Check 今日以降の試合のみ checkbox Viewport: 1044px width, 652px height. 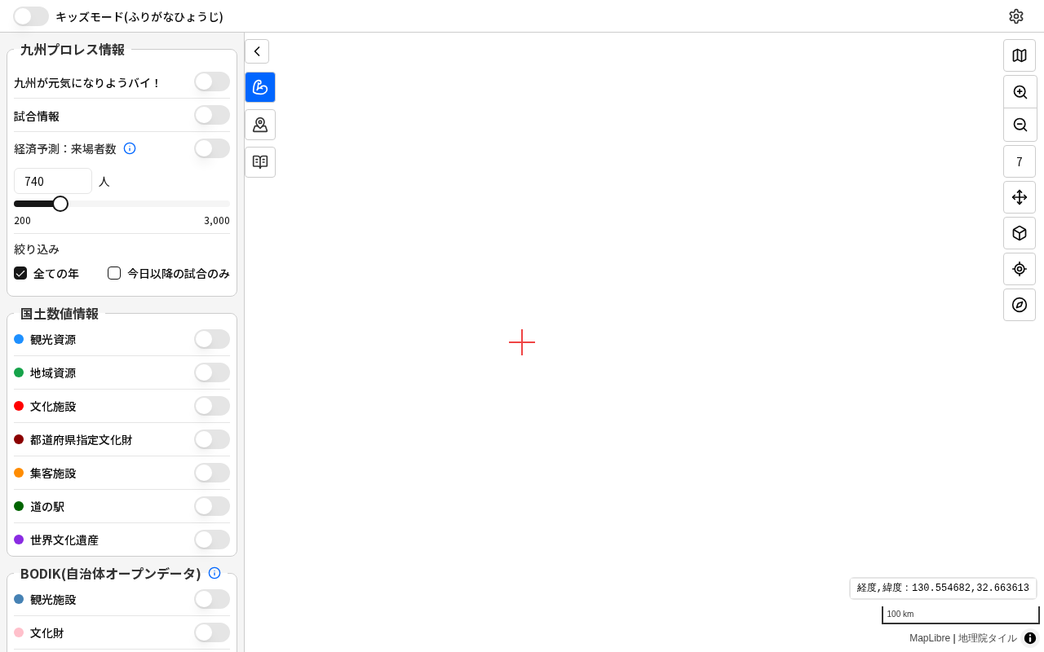(114, 273)
